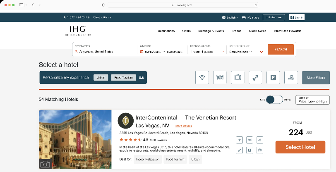Click the Venetian Resort fitness amenity icon

239,150
